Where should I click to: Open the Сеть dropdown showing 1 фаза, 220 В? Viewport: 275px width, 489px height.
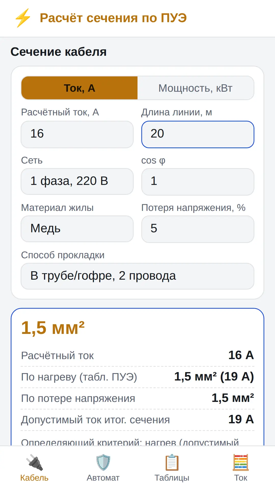[77, 181]
